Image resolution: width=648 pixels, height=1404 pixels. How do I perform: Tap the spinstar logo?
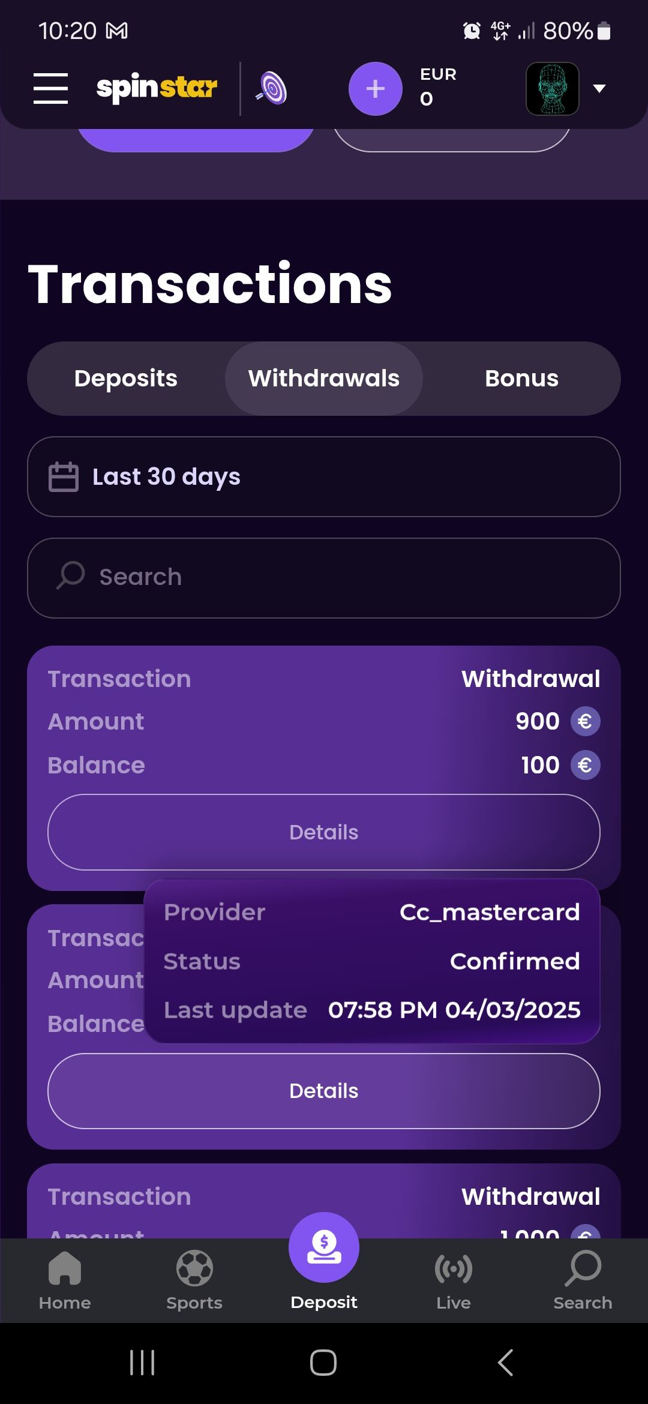pos(157,88)
